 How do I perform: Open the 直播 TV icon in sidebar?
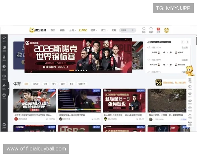pyautogui.click(x=4, y=47)
